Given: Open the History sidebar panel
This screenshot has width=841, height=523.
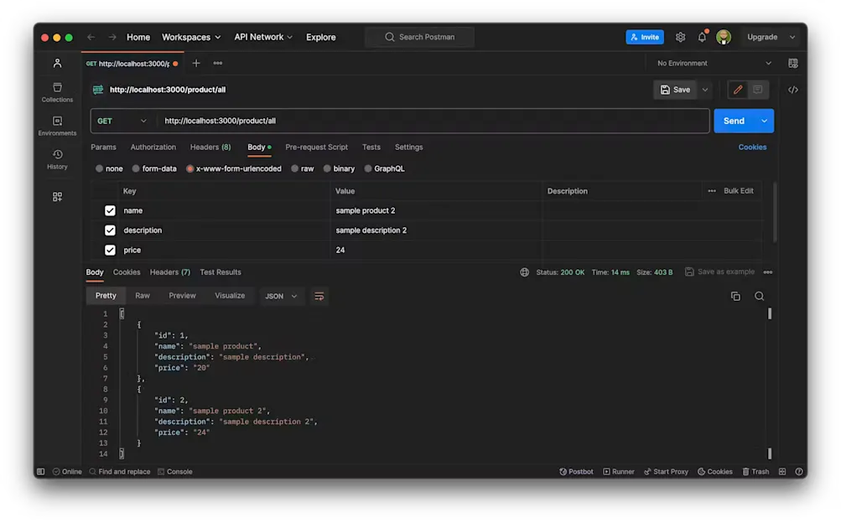Looking at the screenshot, I should coord(57,160).
